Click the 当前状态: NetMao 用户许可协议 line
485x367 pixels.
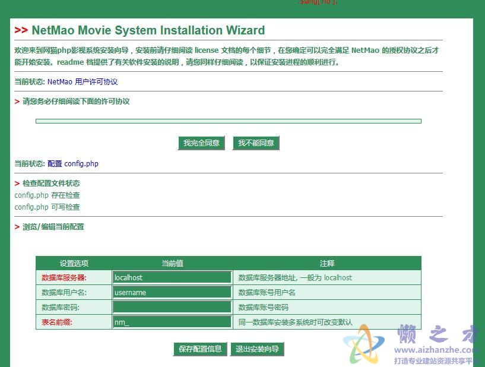pos(66,82)
